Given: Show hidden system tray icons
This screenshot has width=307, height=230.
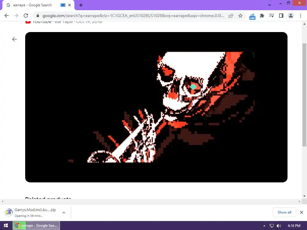Looking at the screenshot, I should 264,226.
